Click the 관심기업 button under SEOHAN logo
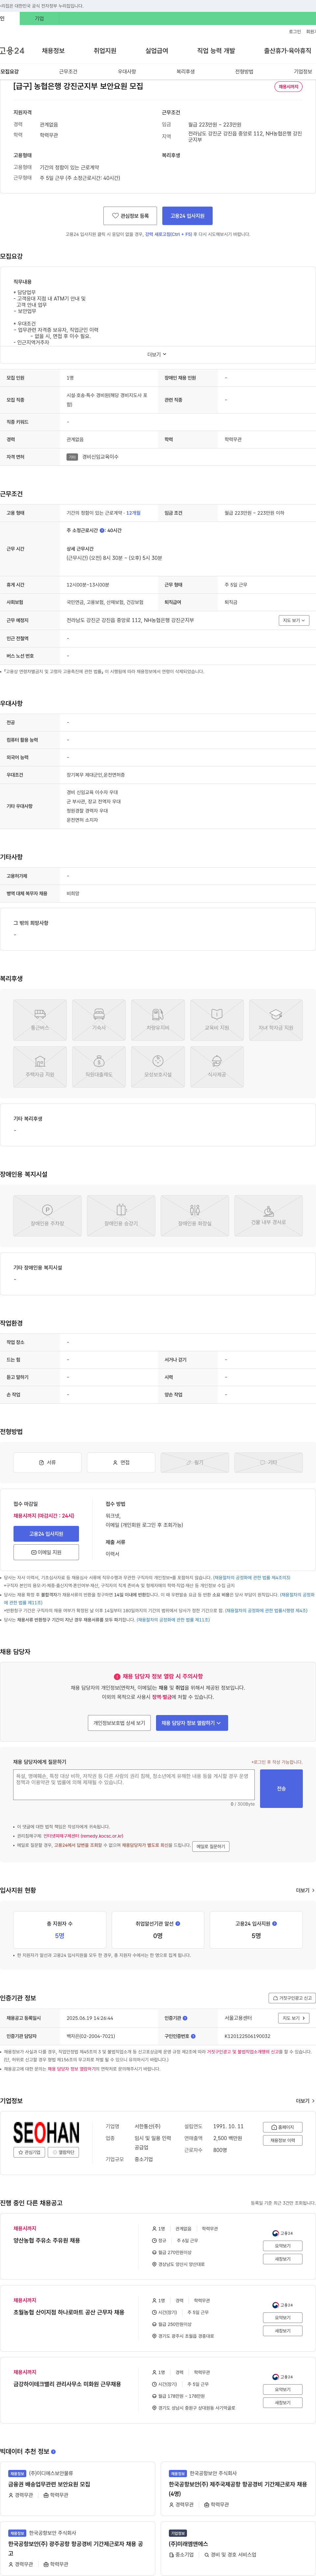 (29, 2152)
